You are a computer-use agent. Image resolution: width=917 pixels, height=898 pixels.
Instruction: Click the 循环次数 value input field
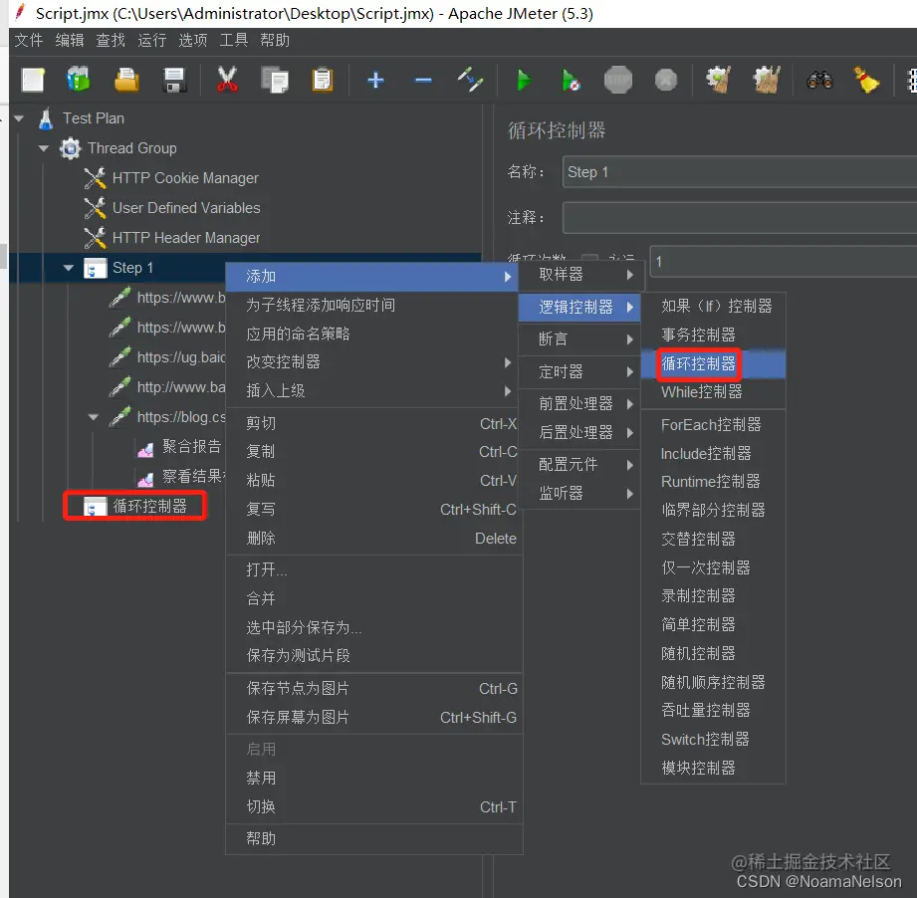[777, 261]
